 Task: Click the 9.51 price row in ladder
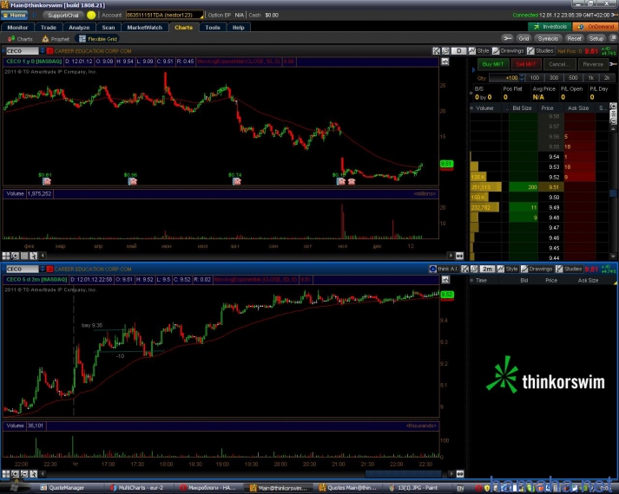[539, 187]
